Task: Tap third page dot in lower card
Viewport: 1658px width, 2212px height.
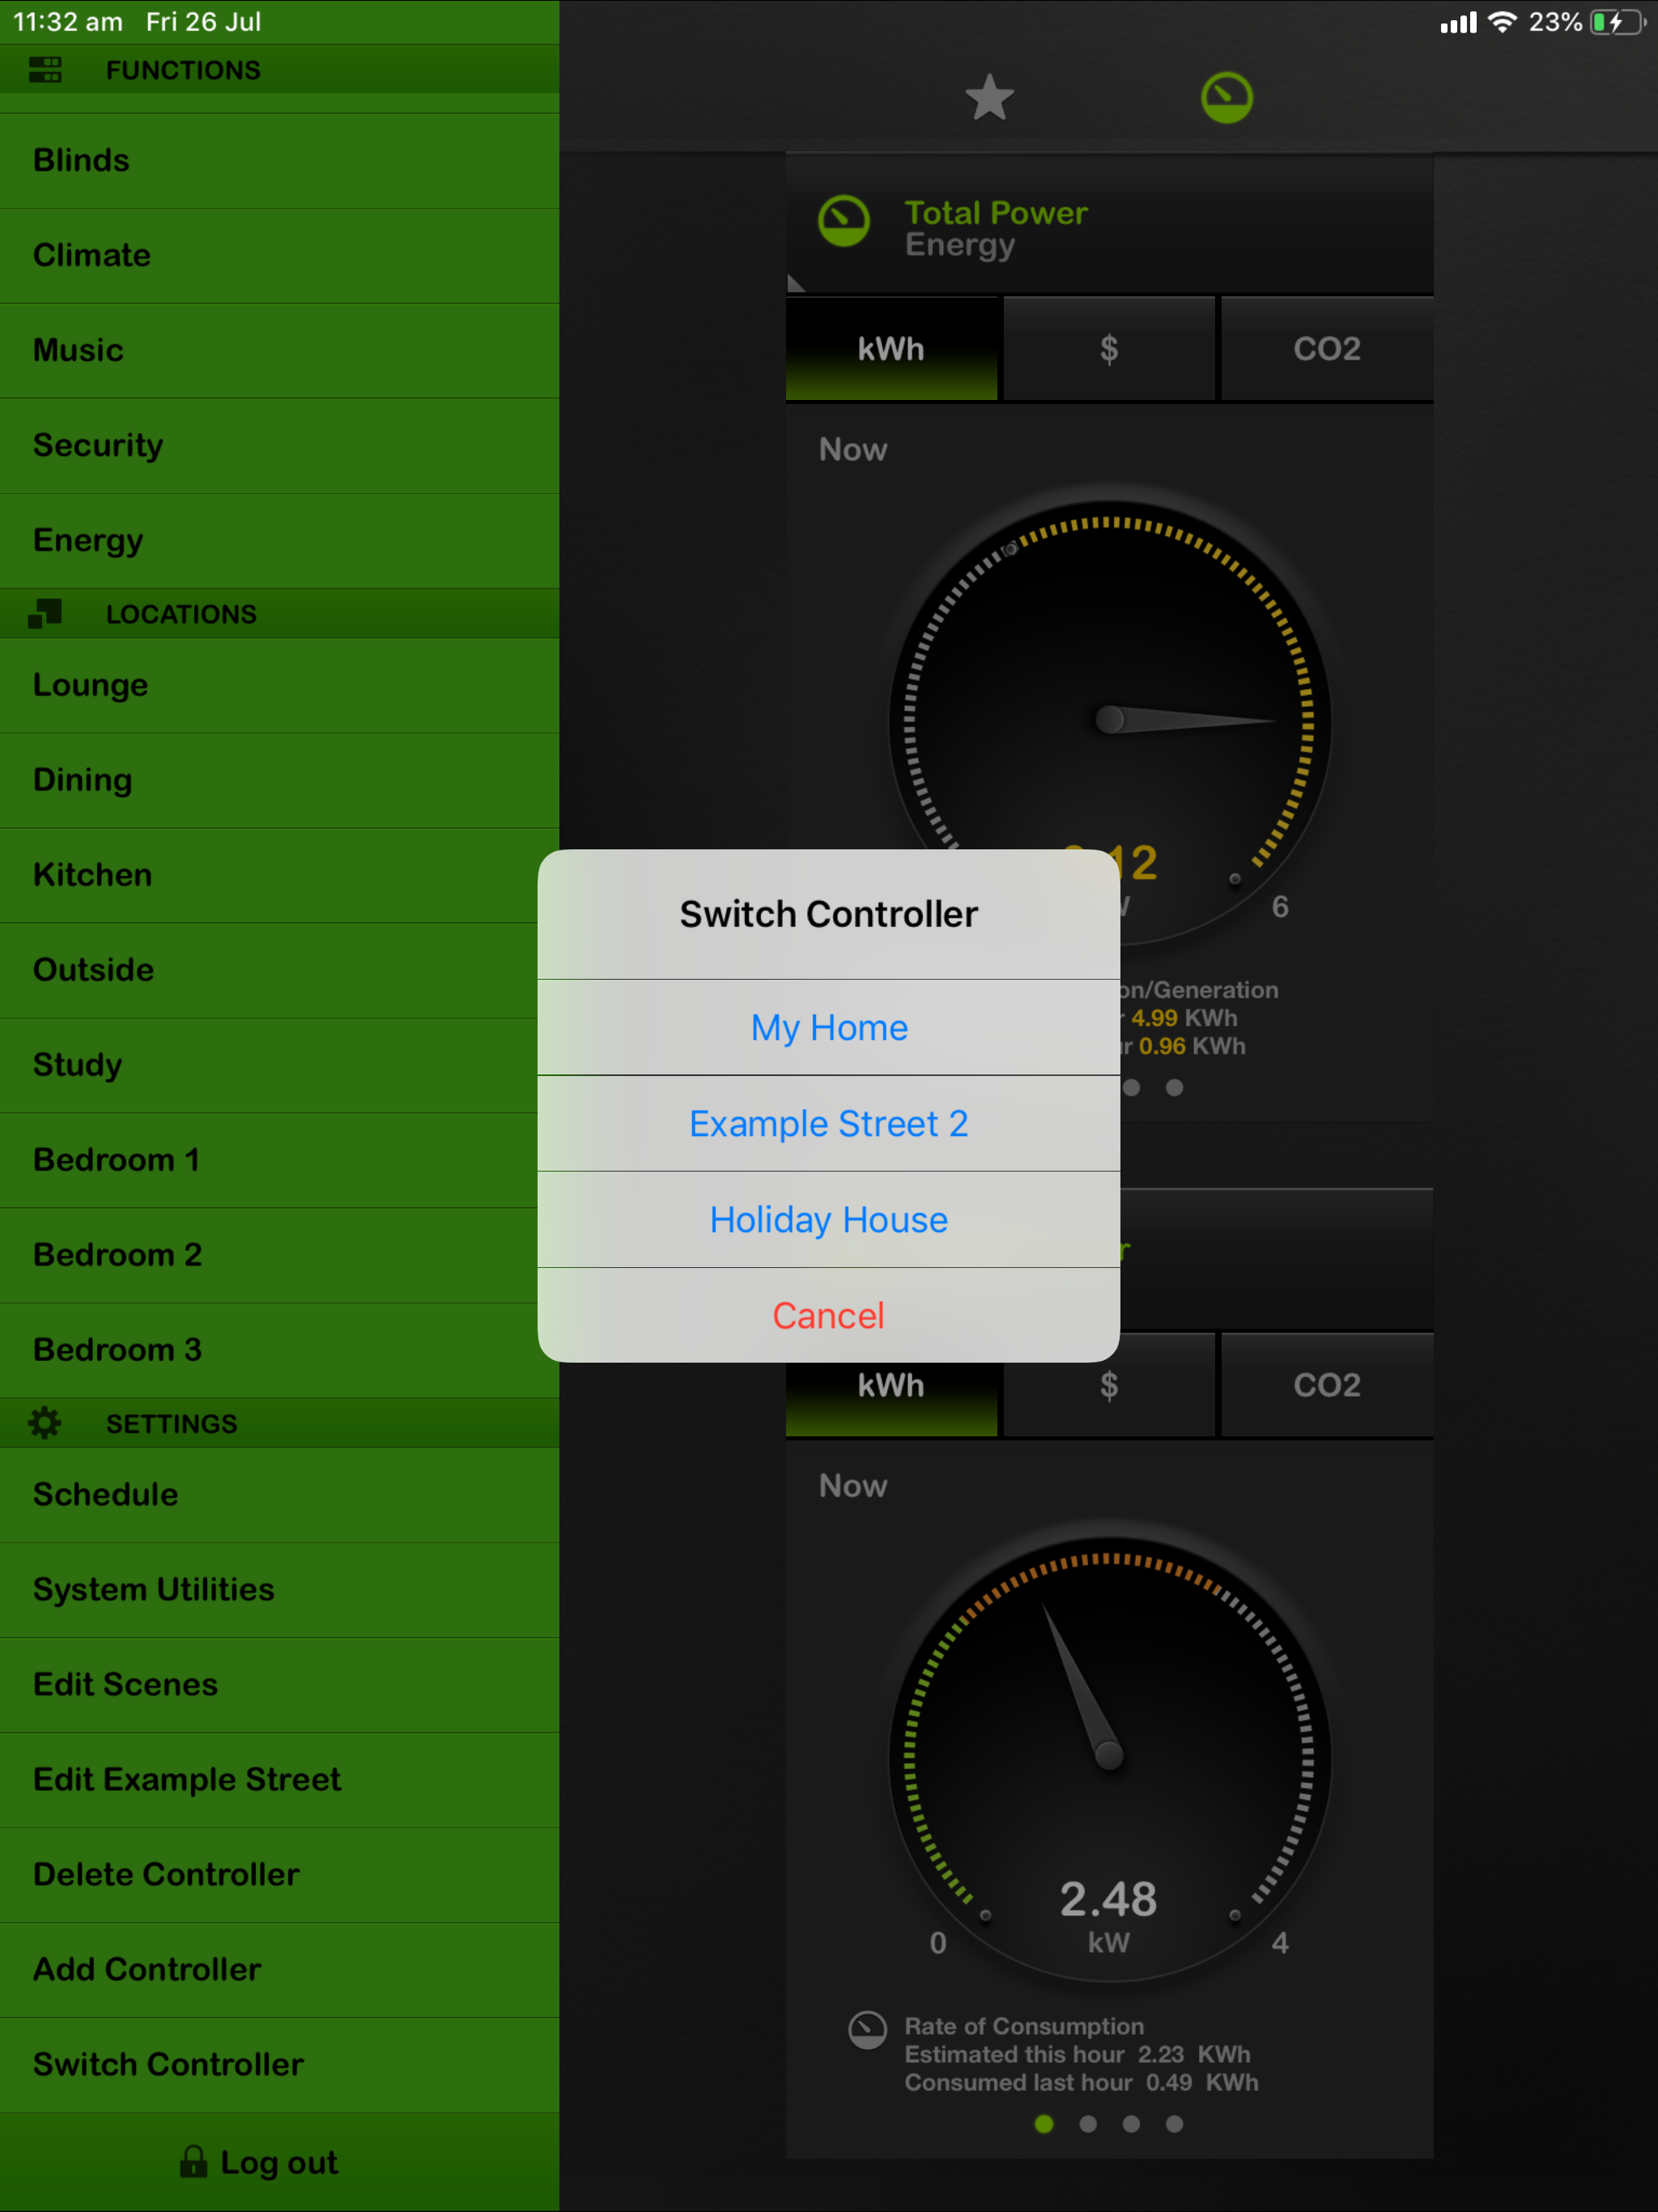Action: point(1131,2124)
